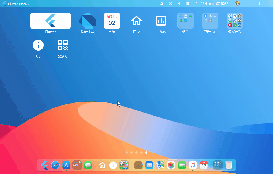Select the last page indicator dot
This screenshot has width=273, height=174.
tap(146, 153)
